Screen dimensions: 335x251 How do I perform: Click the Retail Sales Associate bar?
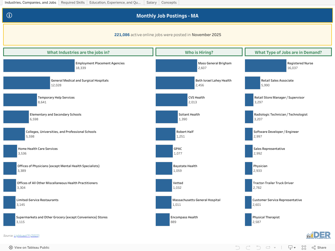pyautogui.click(x=253, y=83)
